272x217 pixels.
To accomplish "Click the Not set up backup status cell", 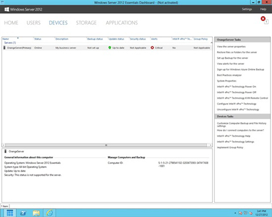I will 93,48.
